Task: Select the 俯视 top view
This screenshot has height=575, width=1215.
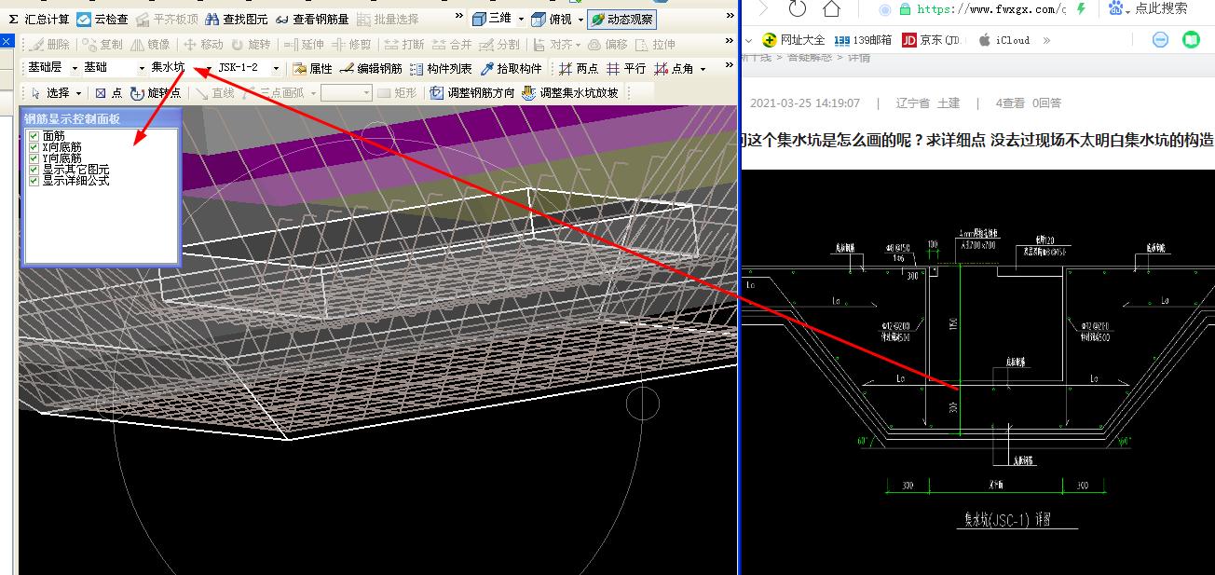Action: (552, 19)
